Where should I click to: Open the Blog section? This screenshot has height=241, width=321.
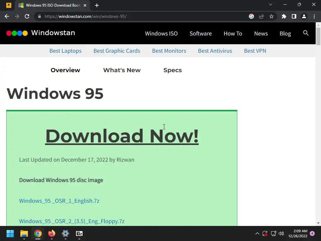pos(285,33)
